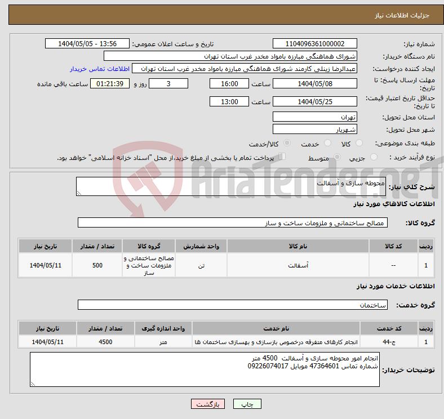The image size is (444, 419).
Task: Click the remaining time field 01:21:39
Action: click(x=110, y=83)
